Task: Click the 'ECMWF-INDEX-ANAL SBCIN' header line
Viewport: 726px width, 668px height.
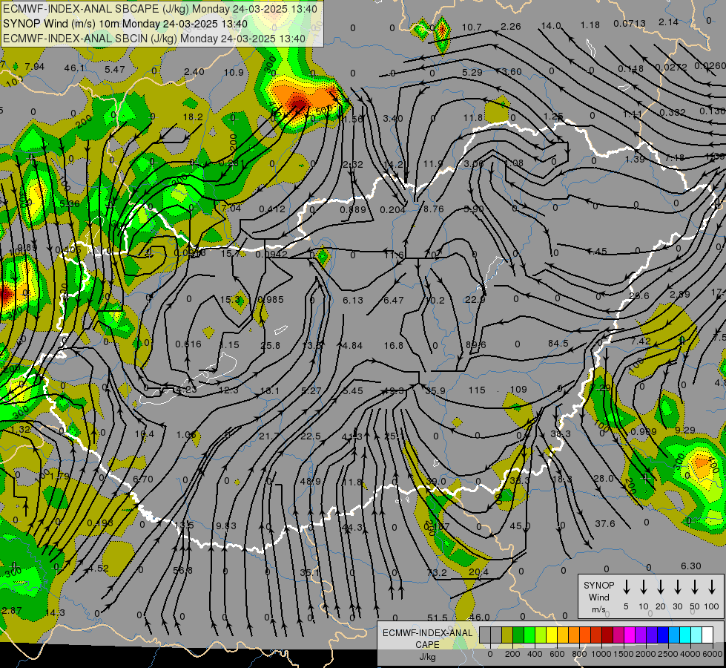Action: pos(154,39)
